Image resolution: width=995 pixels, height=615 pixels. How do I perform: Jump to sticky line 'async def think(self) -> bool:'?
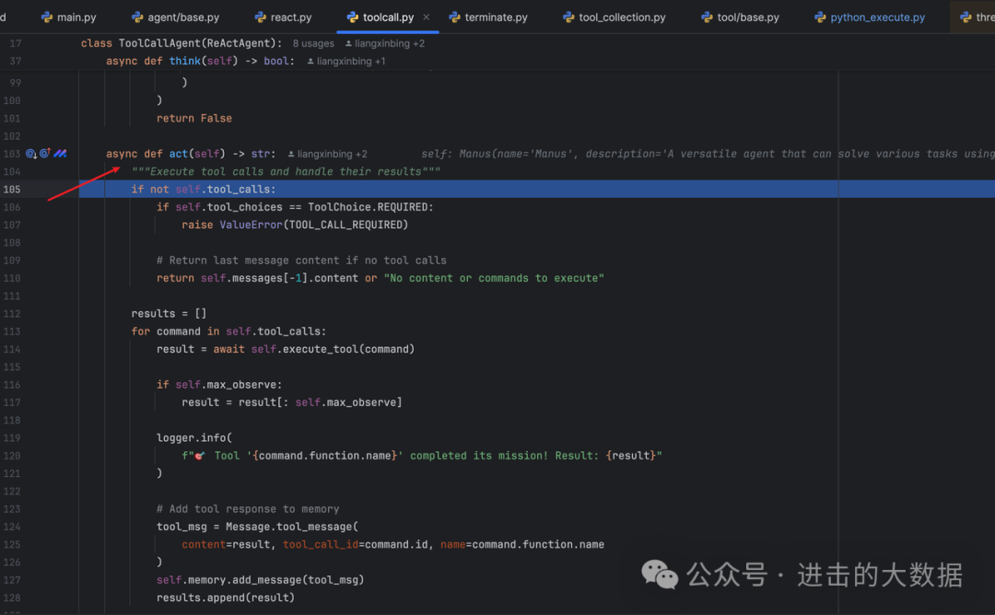tap(201, 61)
